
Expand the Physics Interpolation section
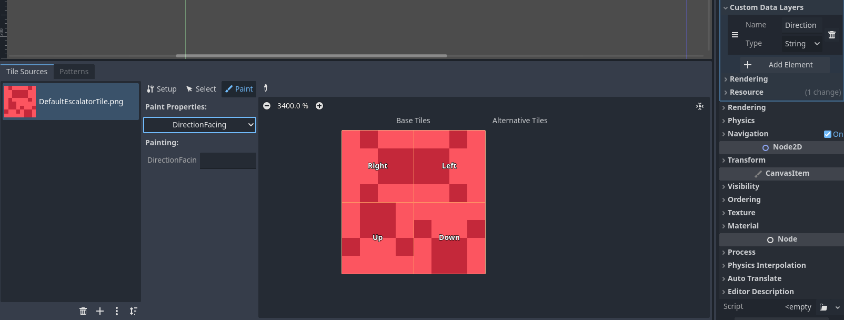click(766, 265)
